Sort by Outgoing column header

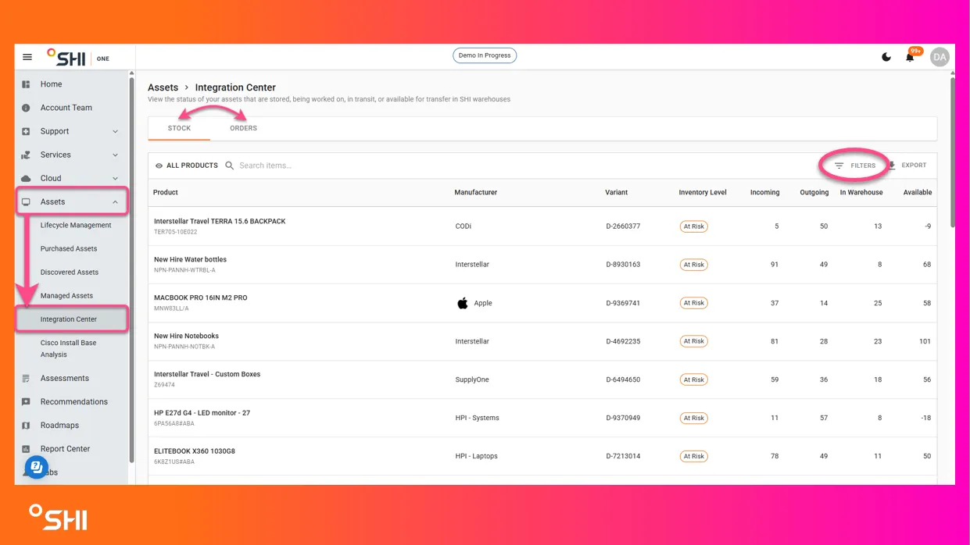(814, 192)
